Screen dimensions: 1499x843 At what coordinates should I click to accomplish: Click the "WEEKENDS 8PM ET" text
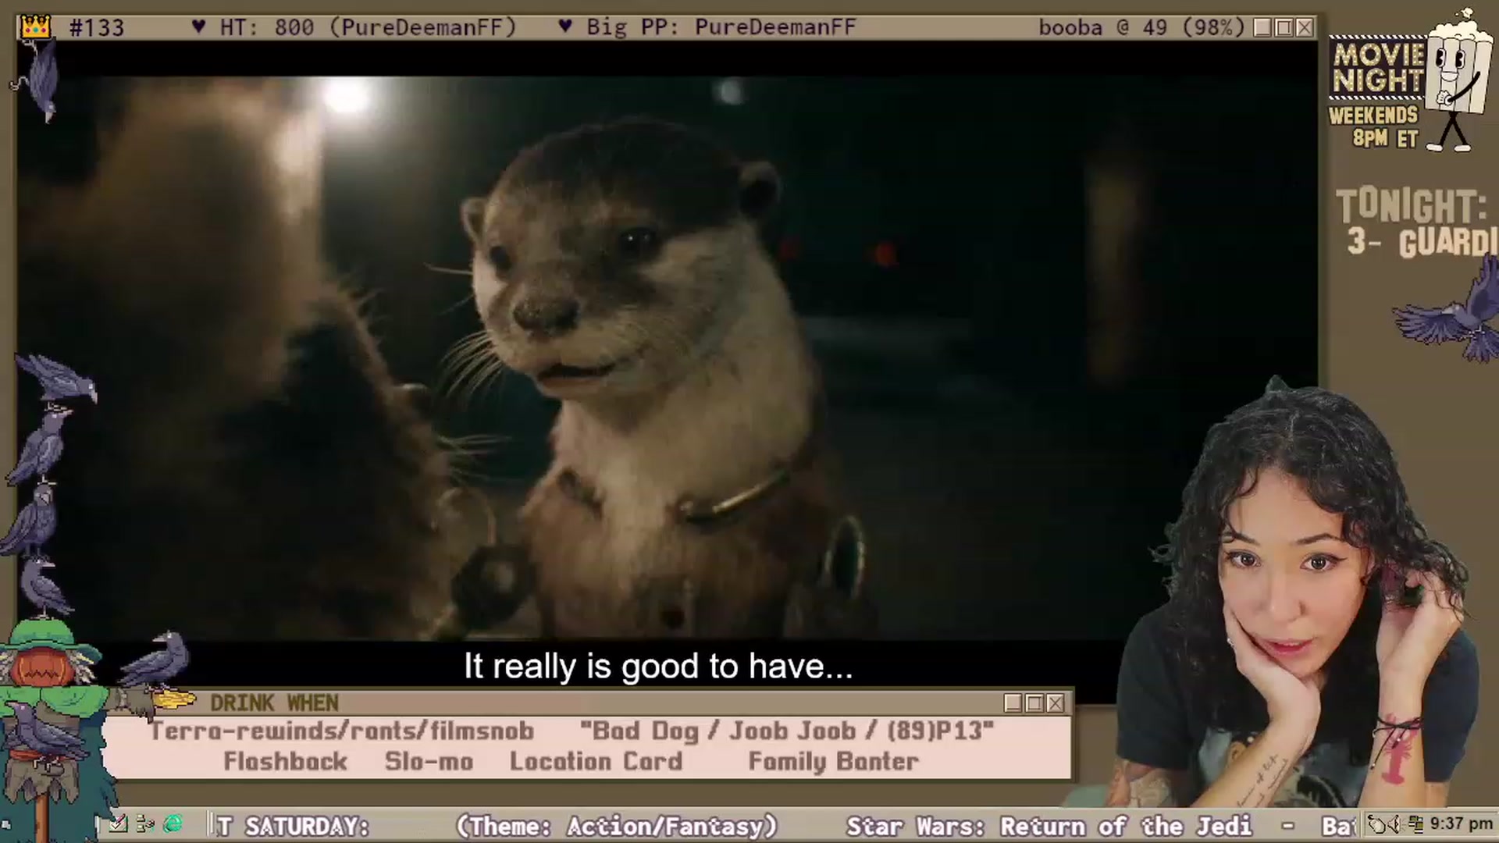click(1373, 127)
